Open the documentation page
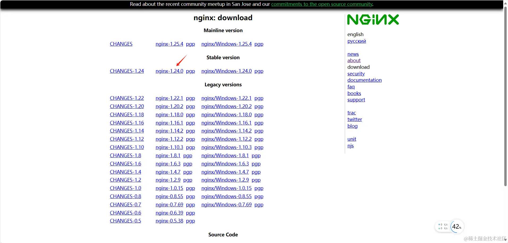The image size is (508, 243). point(364,80)
